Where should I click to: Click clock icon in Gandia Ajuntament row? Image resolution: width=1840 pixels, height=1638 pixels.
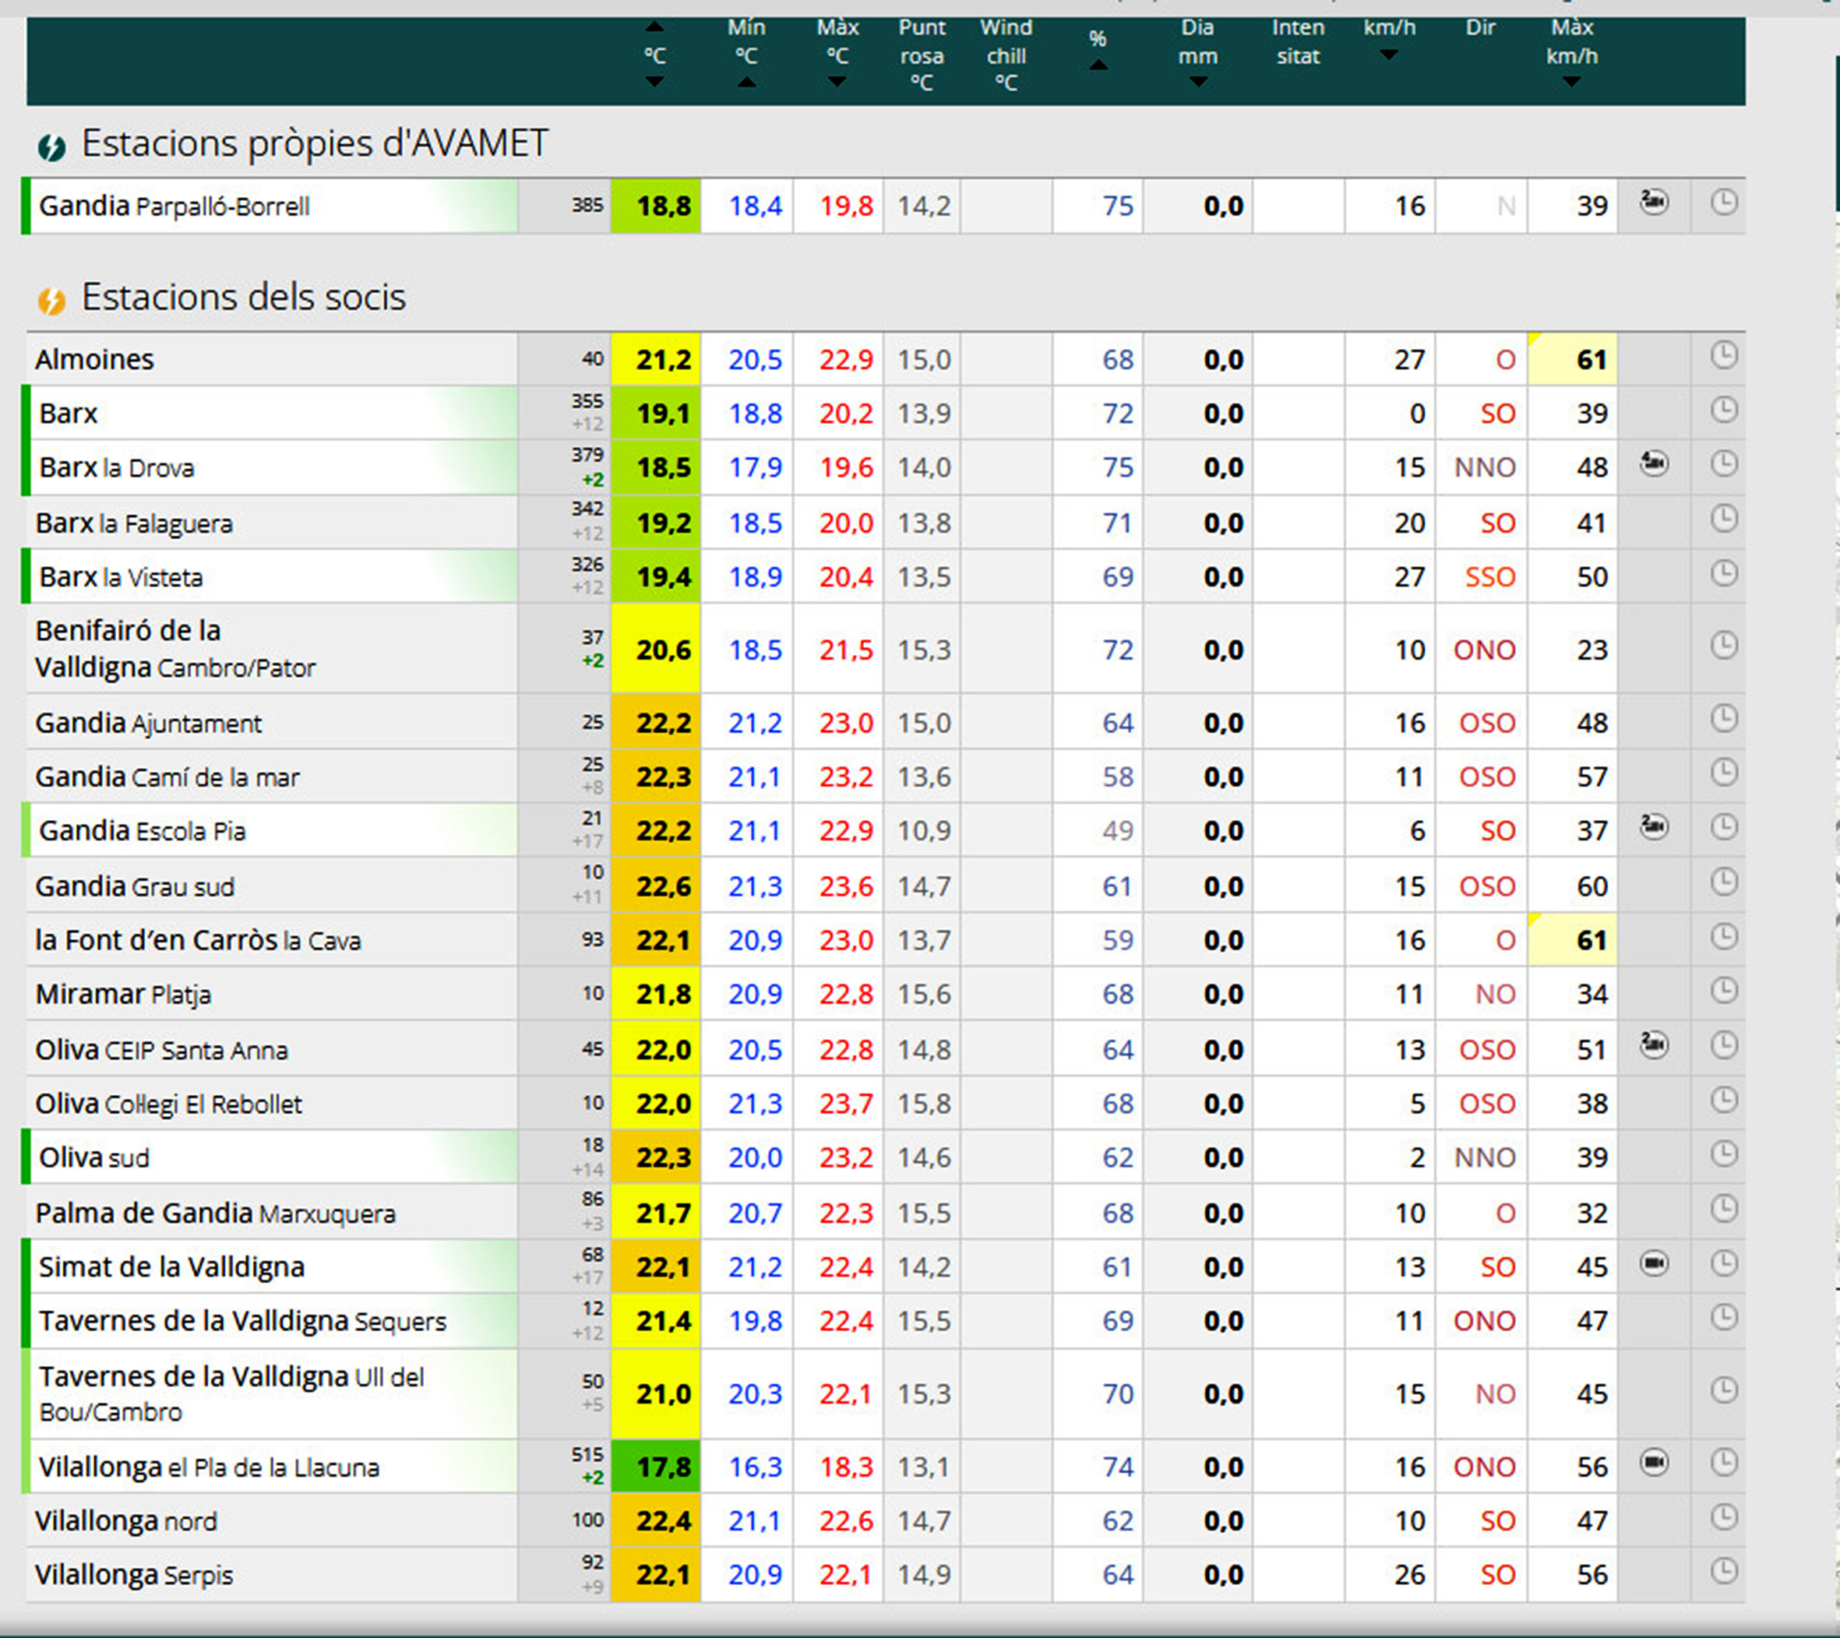coord(1723,718)
